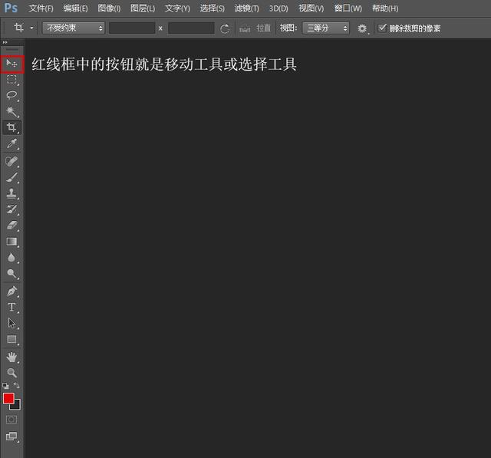Viewport: 491px width, 458px height.
Task: Activate the Eyedropper tool
Action: 12,143
